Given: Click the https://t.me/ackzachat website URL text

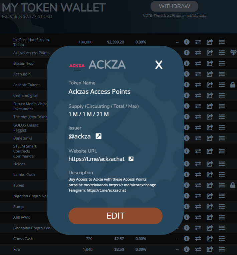Looking at the screenshot, I should click(x=96, y=159).
